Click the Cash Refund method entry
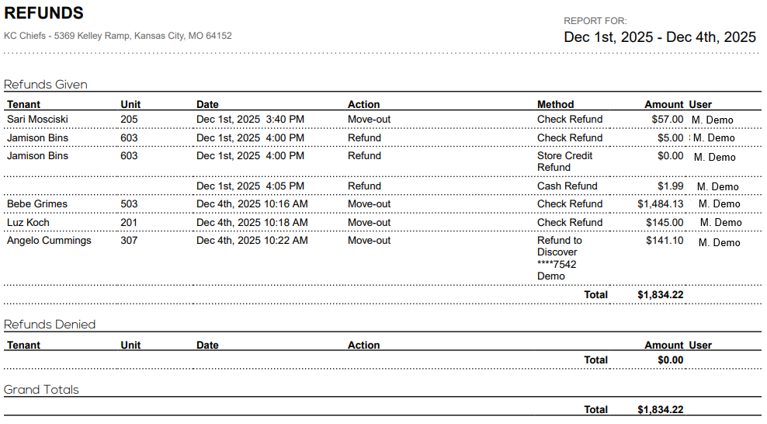Viewport: 767px width, 424px height. 567,186
